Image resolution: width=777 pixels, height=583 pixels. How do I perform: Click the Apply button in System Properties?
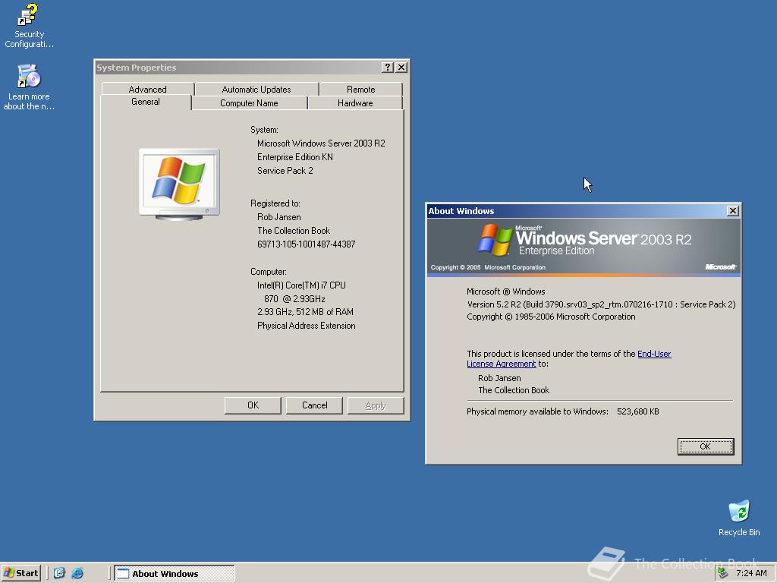[376, 405]
